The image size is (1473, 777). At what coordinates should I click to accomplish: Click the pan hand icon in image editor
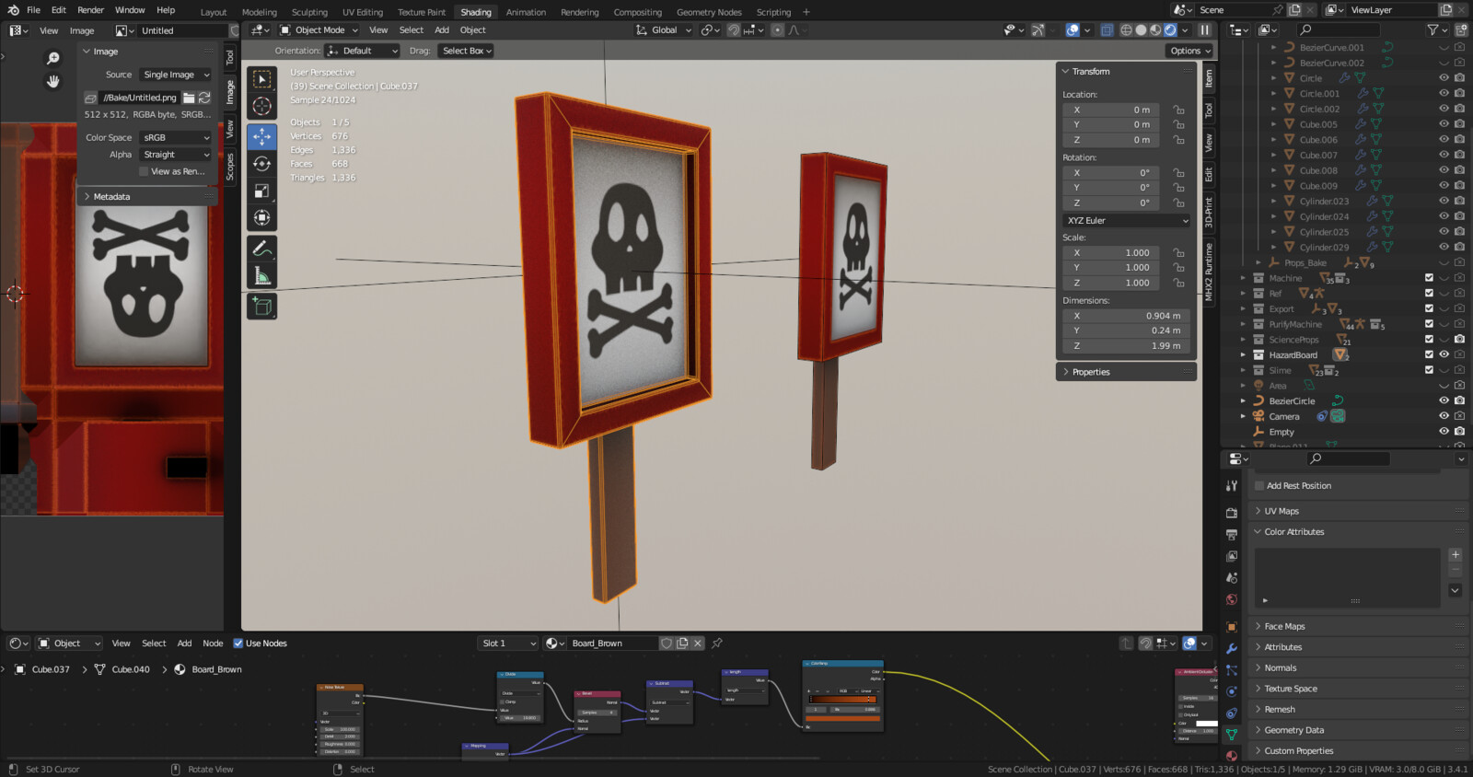click(53, 82)
